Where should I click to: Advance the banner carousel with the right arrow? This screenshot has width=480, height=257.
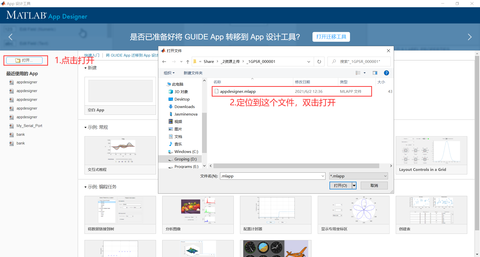tap(470, 37)
